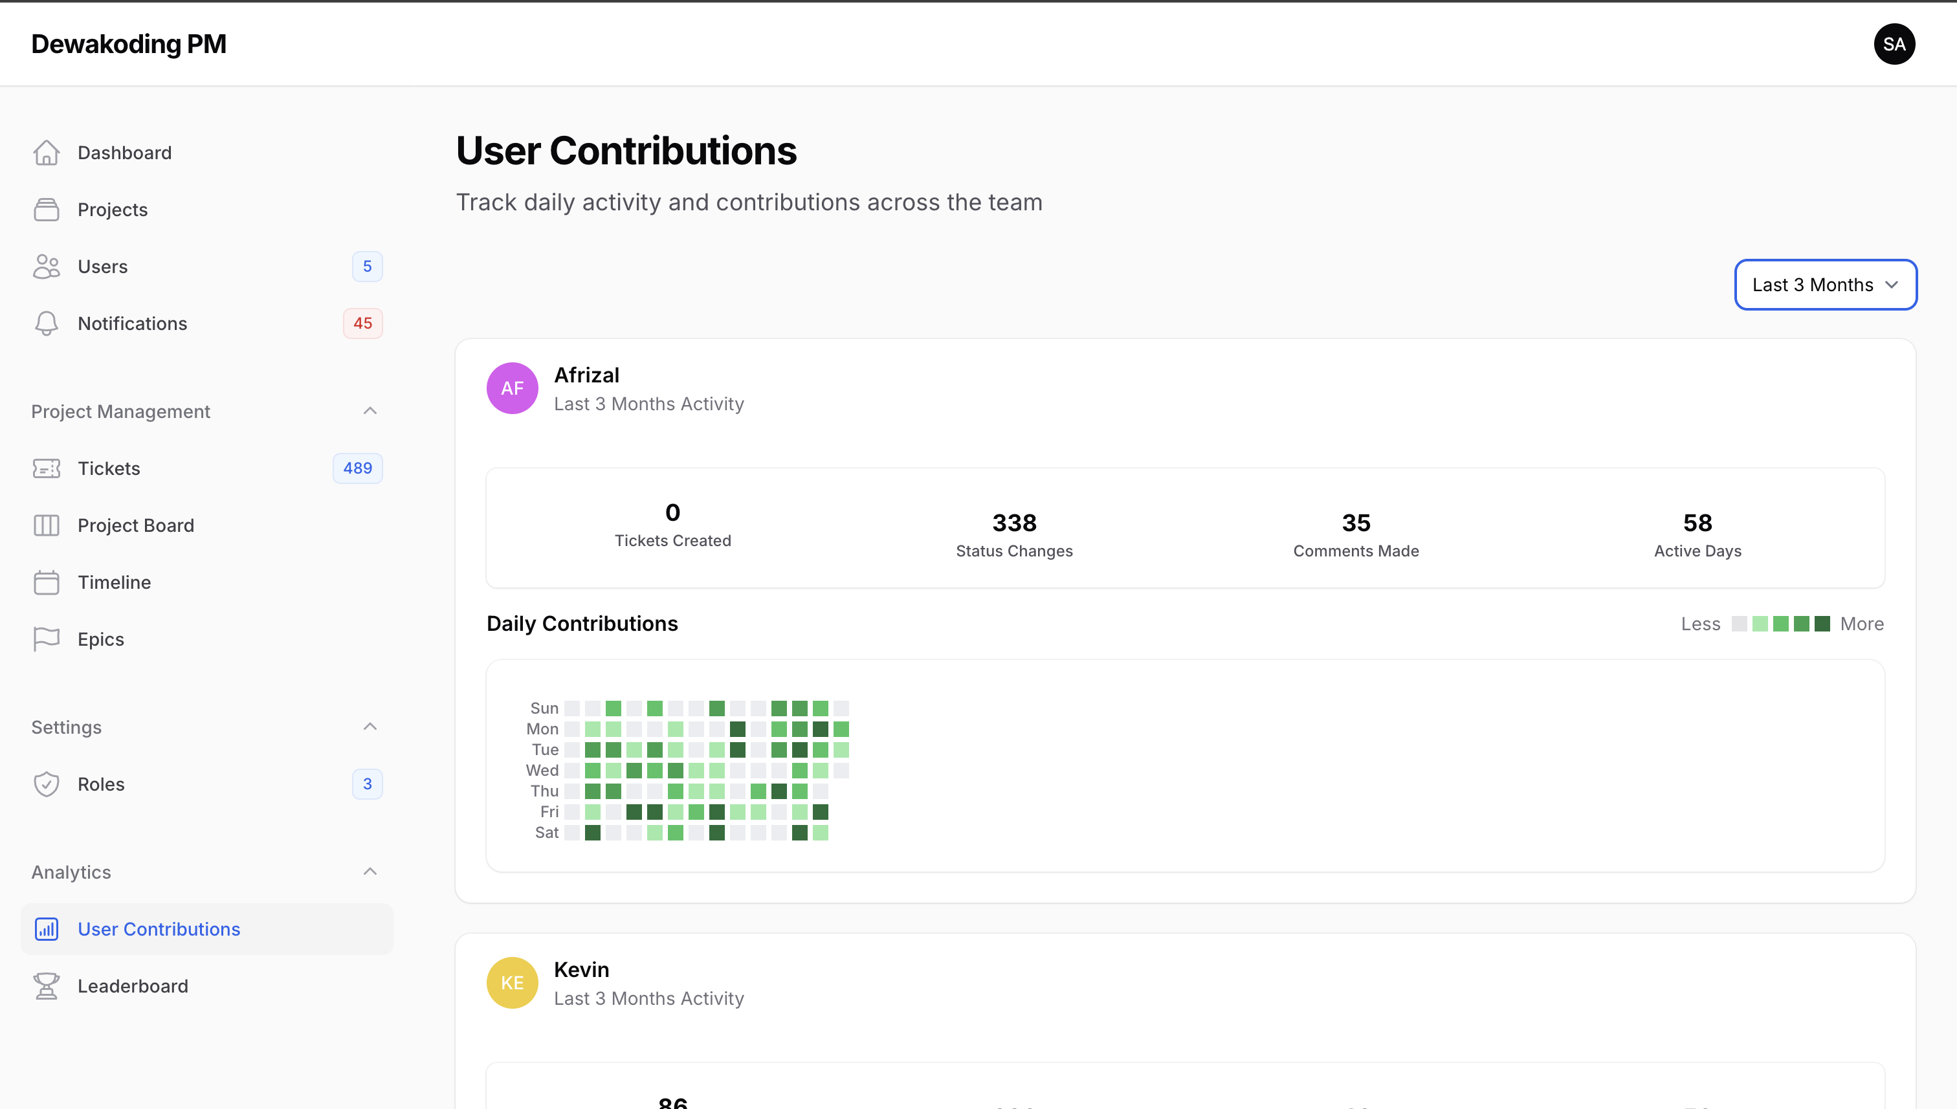Open the Last 3 Months dropdown
This screenshot has height=1109, width=1957.
tap(1825, 285)
